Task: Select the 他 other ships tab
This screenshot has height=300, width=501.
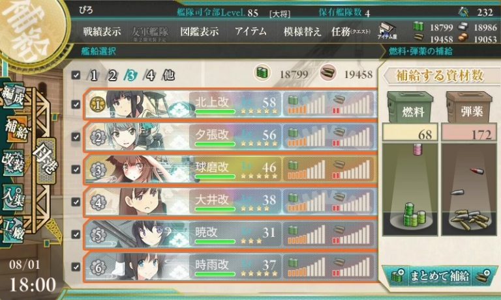Action: pyautogui.click(x=169, y=75)
